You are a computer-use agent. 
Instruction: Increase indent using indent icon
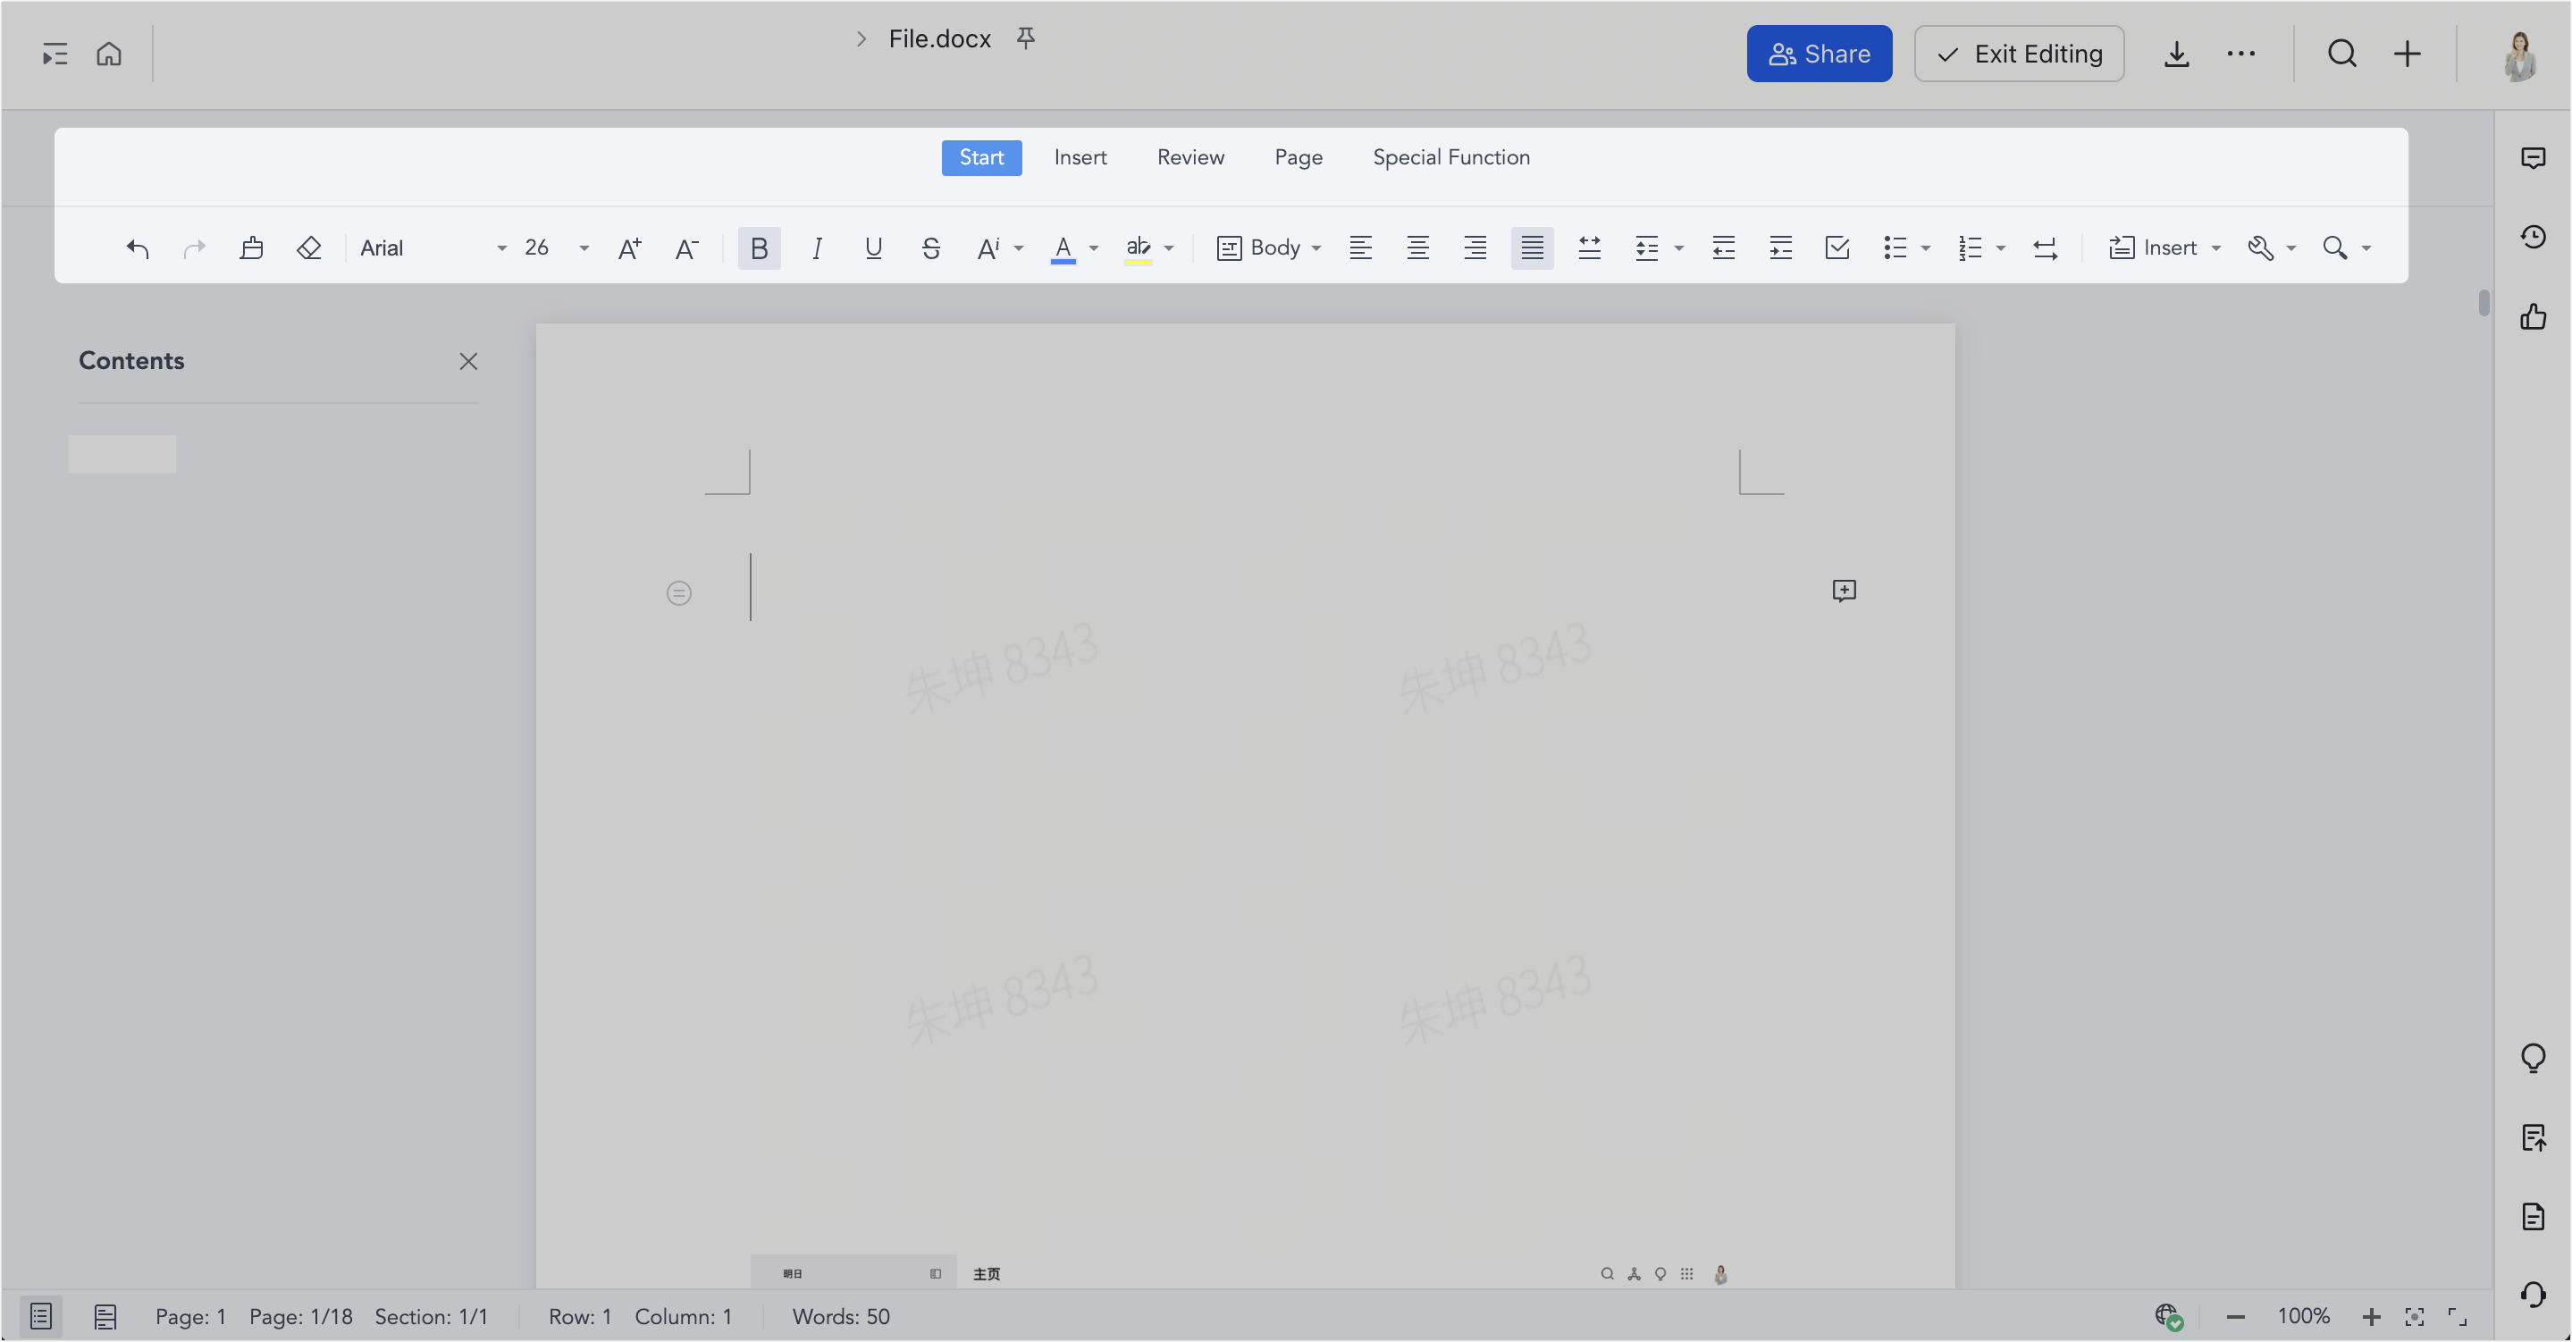1780,247
